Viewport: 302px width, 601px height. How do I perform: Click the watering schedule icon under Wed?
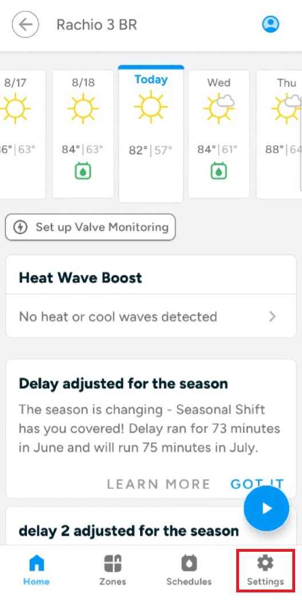coord(219,171)
